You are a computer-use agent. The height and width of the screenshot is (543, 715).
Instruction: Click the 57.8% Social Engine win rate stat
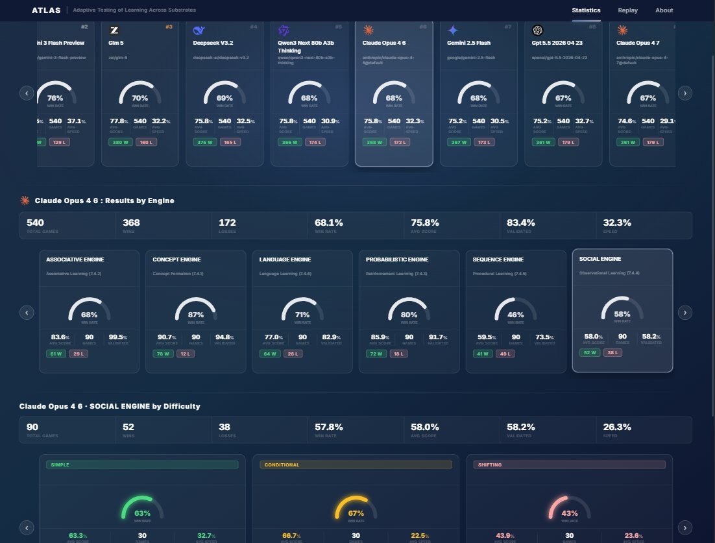tap(356, 429)
